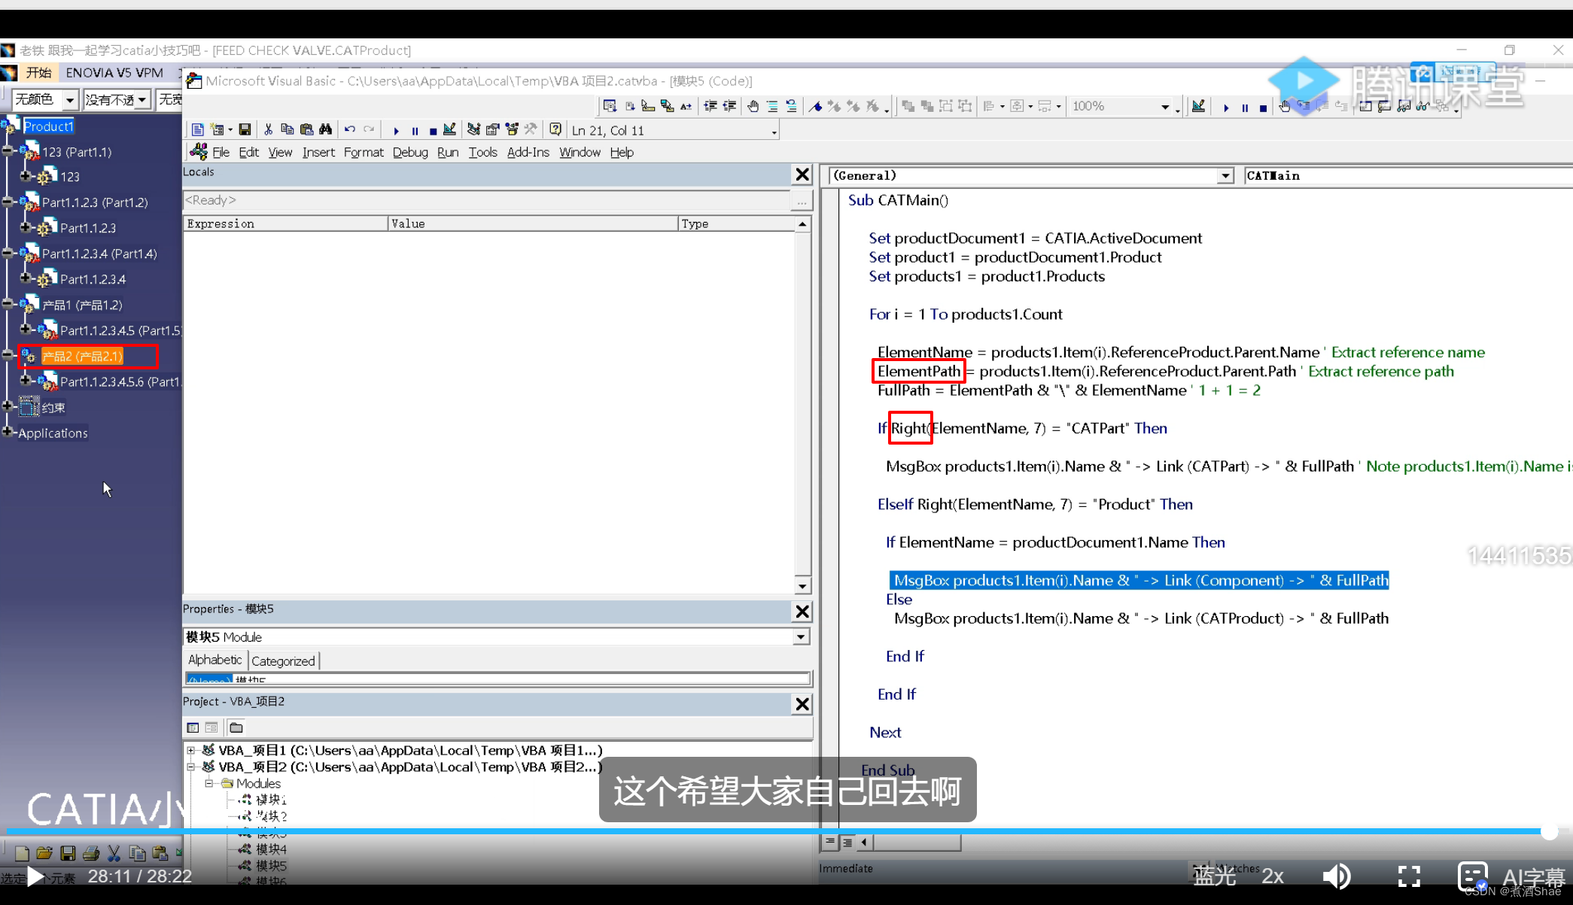1573x905 pixels.
Task: Open the Object Browser icon
Action: click(512, 130)
